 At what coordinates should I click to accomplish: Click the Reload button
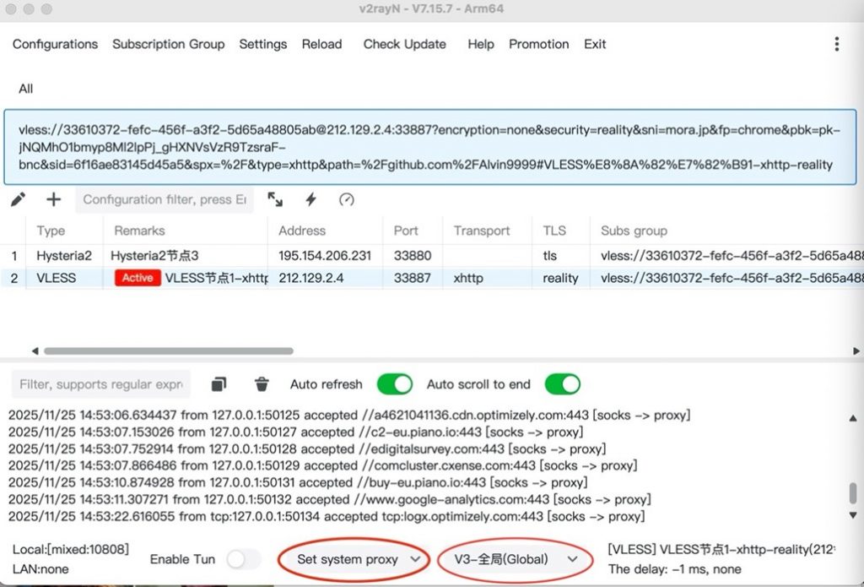(321, 44)
